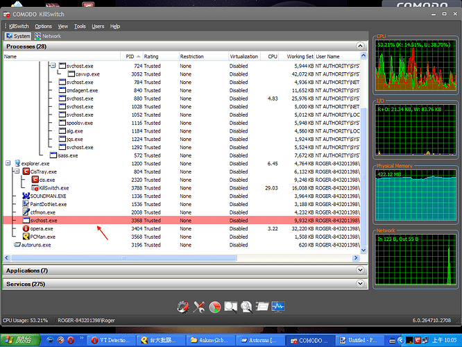Collapse the CisTray.exe tree node
Image resolution: width=462 pixels, height=347 pixels.
pos(17,171)
